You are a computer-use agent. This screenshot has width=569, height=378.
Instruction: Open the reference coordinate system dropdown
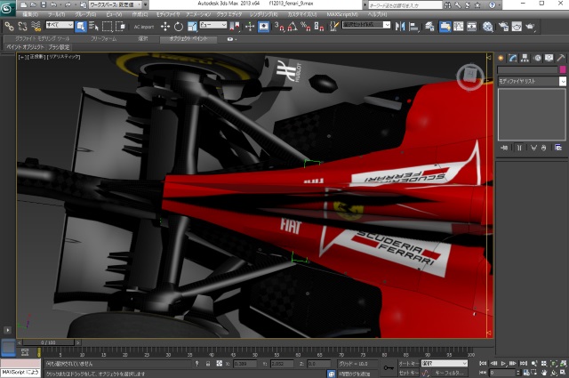coord(213,25)
